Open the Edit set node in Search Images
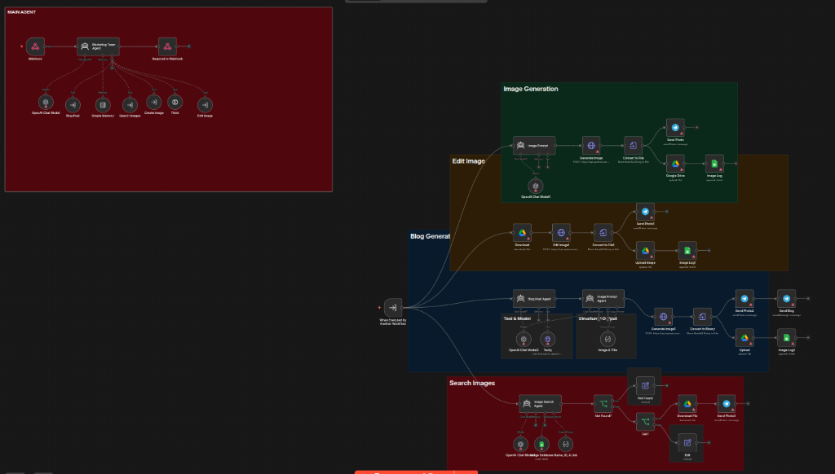Viewport: 835px width, 474px height. pos(687,442)
